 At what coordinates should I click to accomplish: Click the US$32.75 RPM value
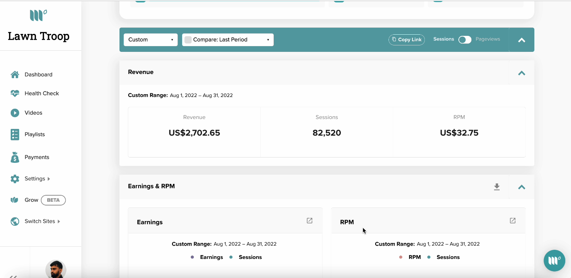coord(459,133)
